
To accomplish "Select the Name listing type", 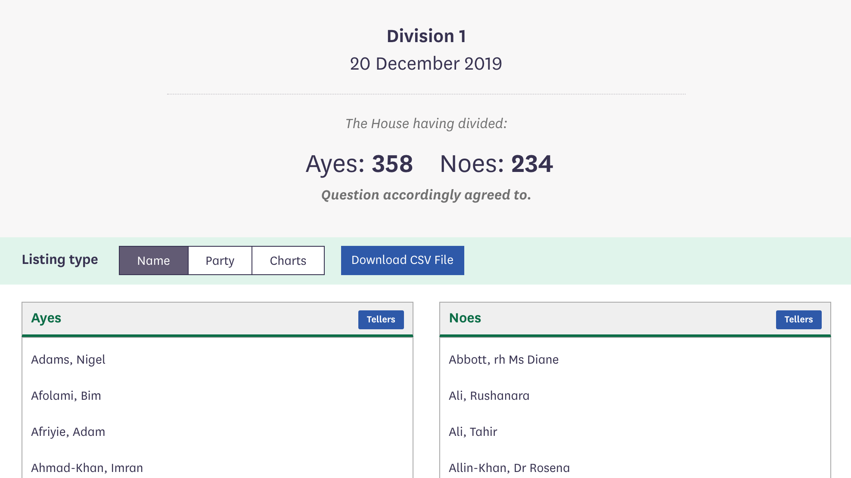I will pos(153,260).
